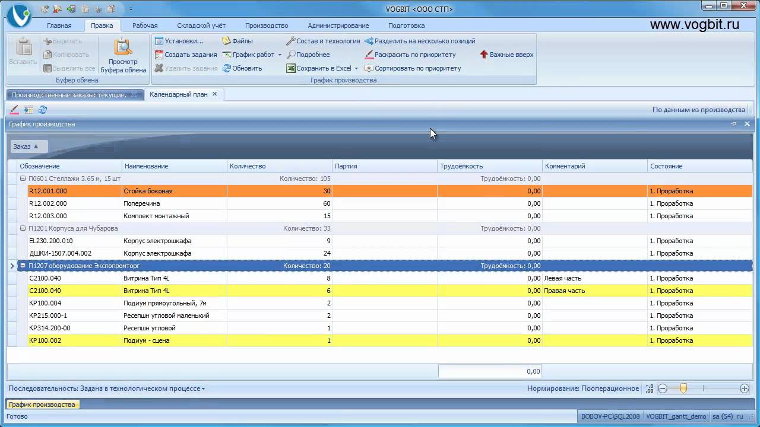
Task: Open the Сохранить в Excel dropdown arrow
Action: coord(356,68)
